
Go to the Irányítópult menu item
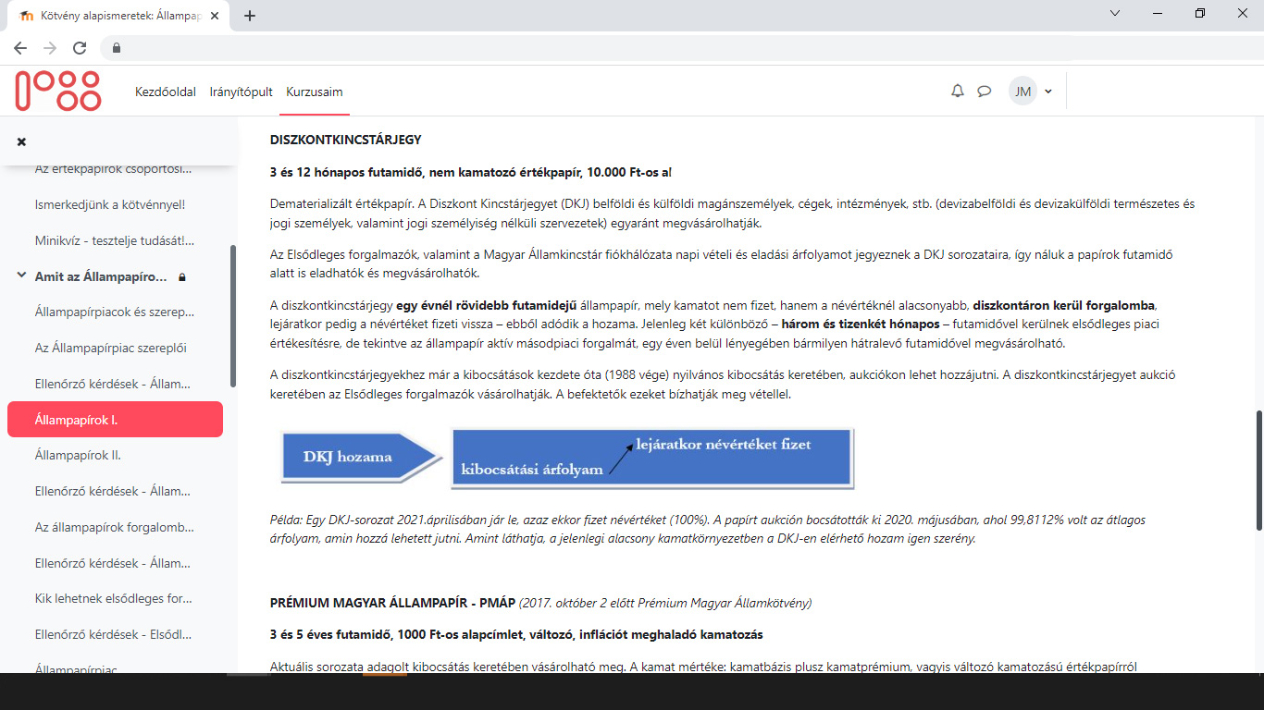click(241, 92)
